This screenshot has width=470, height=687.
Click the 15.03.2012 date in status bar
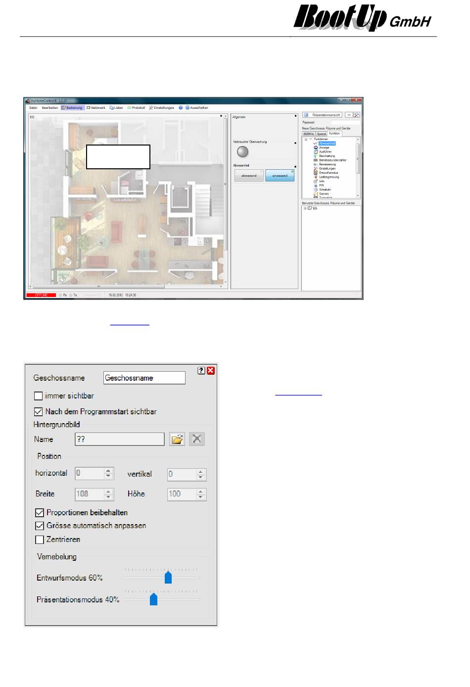[115, 295]
